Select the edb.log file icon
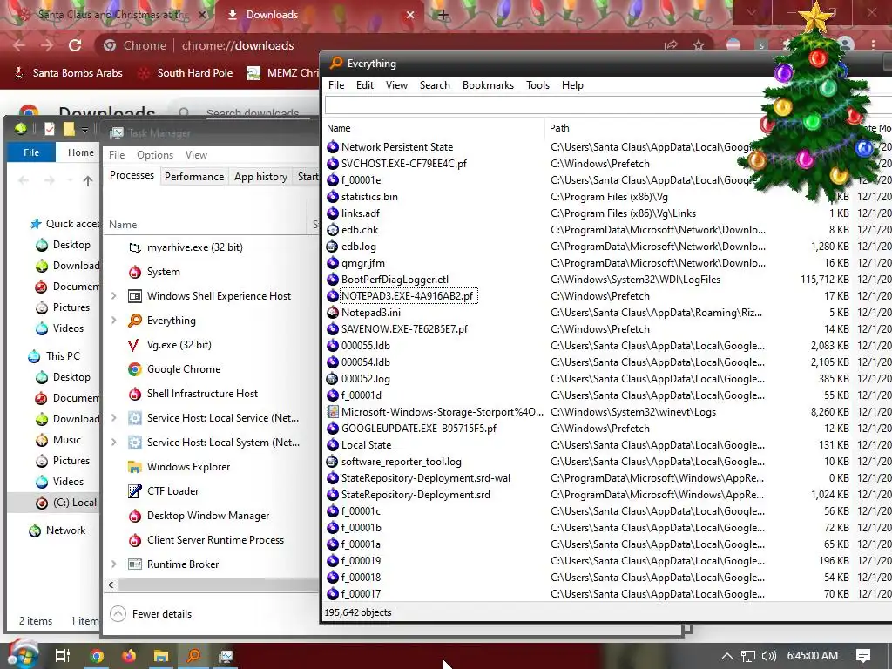The width and height of the screenshot is (892, 669). pyautogui.click(x=333, y=247)
